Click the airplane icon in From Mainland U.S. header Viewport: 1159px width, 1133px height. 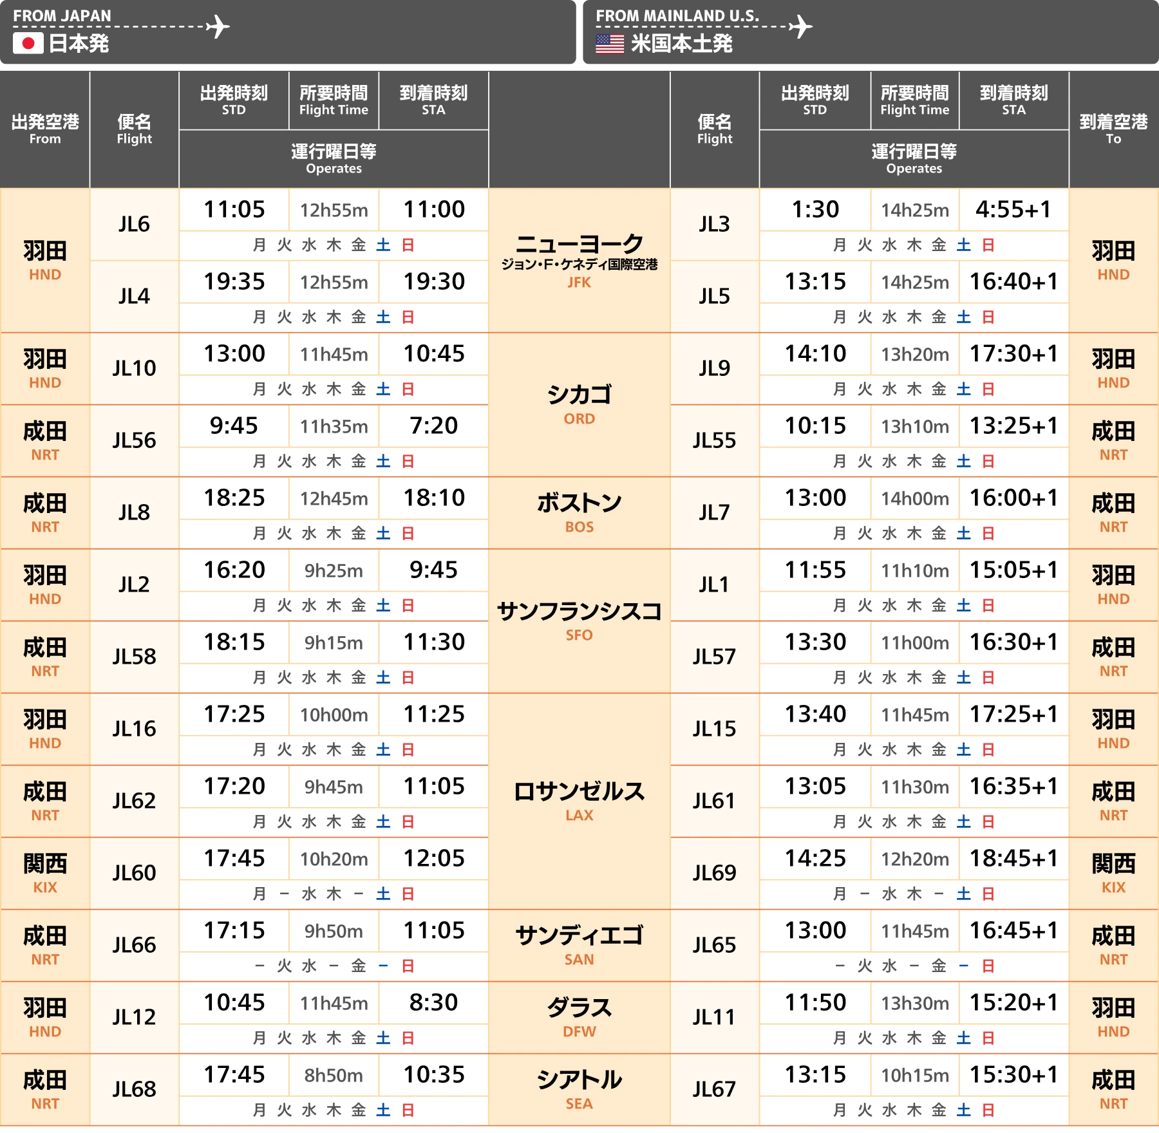[x=800, y=26]
